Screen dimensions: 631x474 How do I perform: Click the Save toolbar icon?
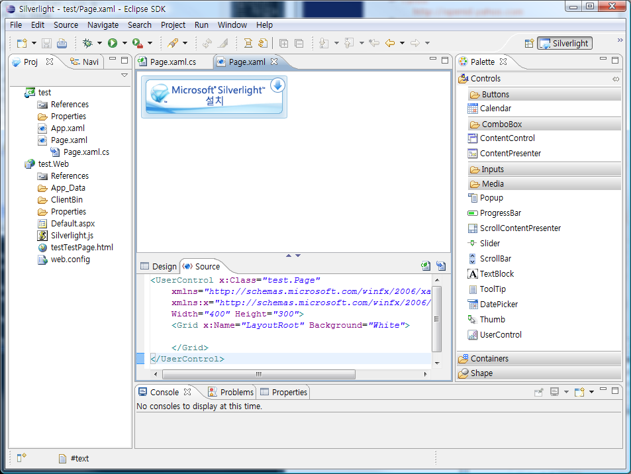click(x=47, y=43)
